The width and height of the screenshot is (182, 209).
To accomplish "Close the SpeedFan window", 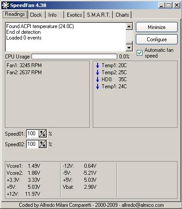I will (x=177, y=5).
